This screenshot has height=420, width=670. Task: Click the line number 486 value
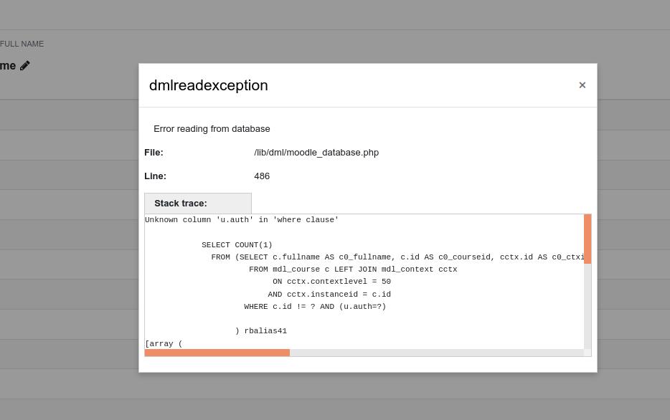pos(262,176)
